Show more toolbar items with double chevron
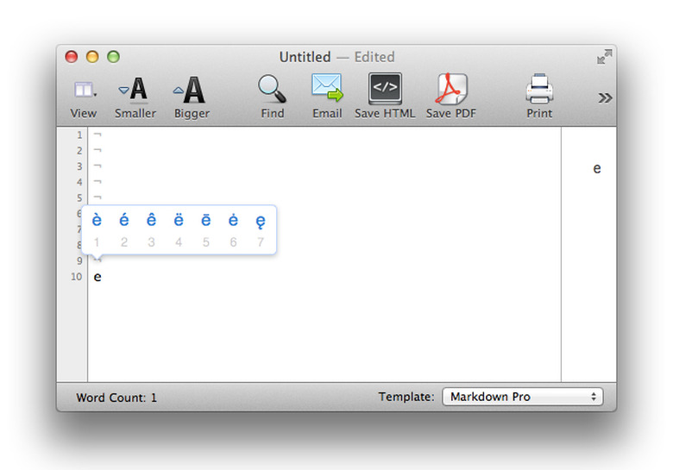 (605, 98)
